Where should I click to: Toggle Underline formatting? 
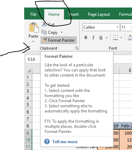click(x=101, y=38)
